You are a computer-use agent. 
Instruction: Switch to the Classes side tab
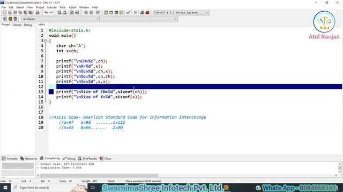[x=17, y=25]
